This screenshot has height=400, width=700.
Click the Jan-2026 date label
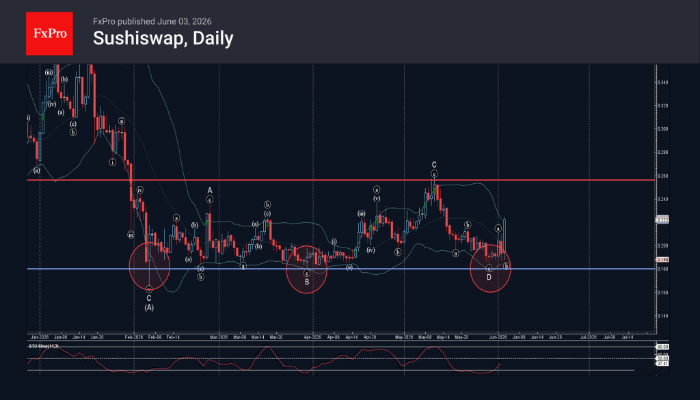(x=40, y=338)
